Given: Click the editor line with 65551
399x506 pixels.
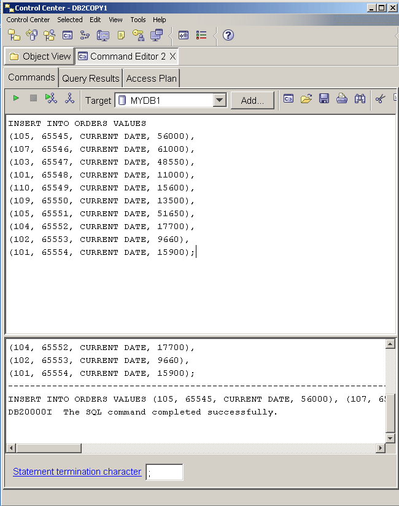Looking at the screenshot, I should click(102, 214).
